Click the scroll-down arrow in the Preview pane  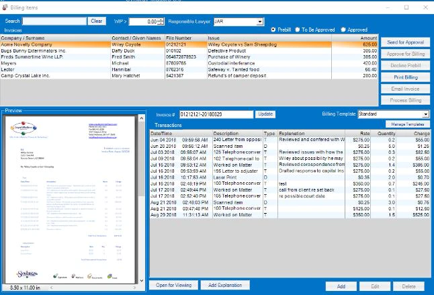[x=142, y=280]
